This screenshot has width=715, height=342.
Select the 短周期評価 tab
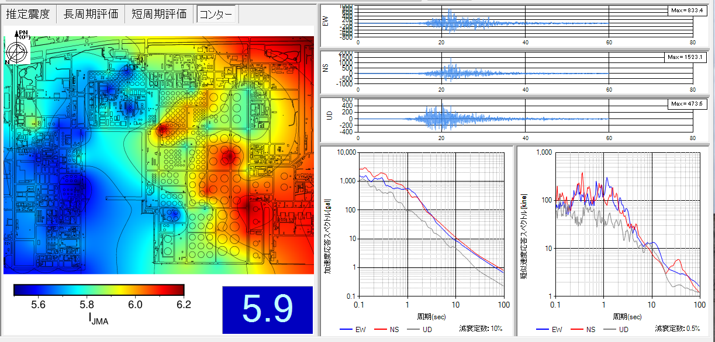[x=160, y=14]
